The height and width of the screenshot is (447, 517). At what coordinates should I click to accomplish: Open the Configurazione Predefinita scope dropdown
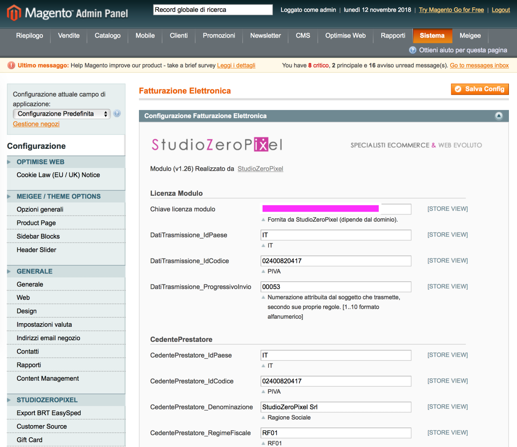pyautogui.click(x=62, y=114)
